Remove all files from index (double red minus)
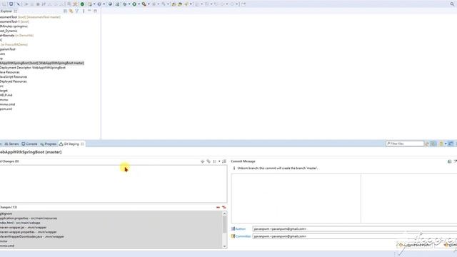 tap(224, 207)
